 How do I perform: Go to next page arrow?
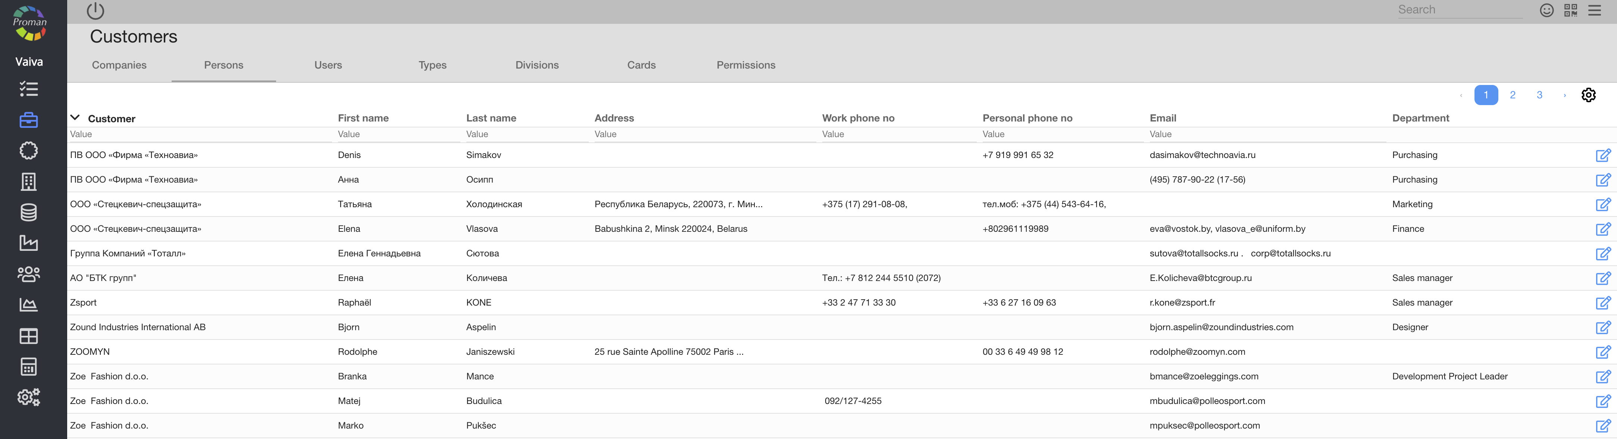click(1564, 95)
